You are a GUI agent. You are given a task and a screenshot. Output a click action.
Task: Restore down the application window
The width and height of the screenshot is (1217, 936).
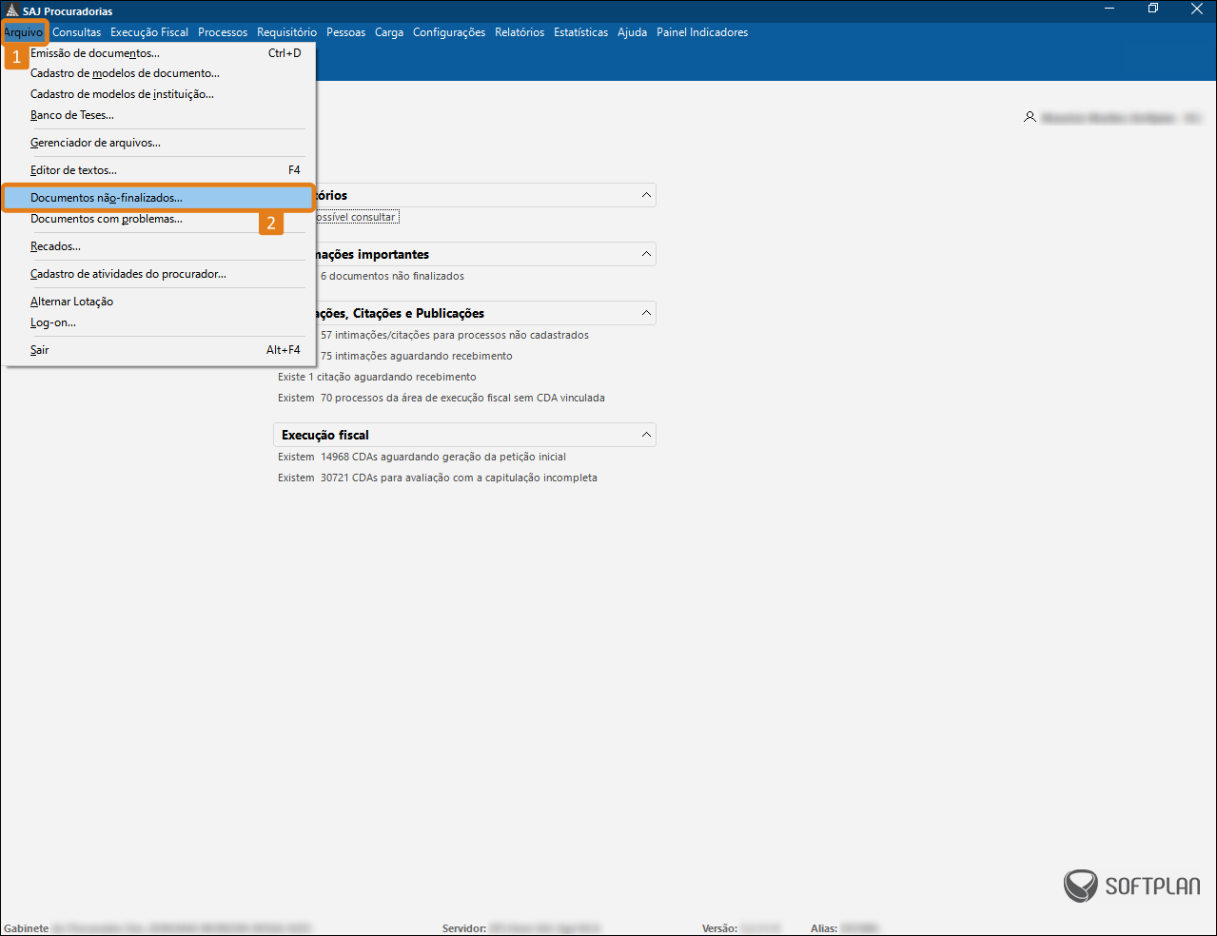pyautogui.click(x=1153, y=10)
